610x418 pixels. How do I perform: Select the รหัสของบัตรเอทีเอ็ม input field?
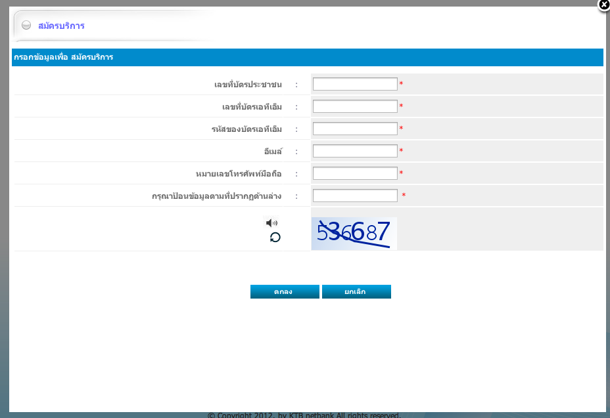(x=355, y=129)
